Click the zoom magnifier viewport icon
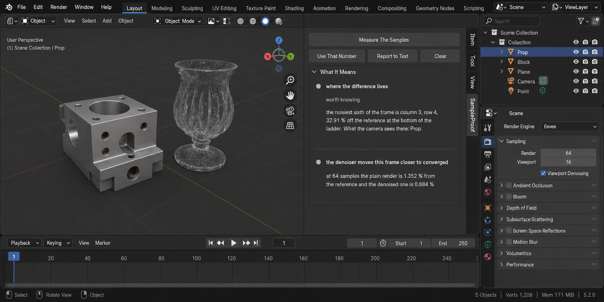The width and height of the screenshot is (604, 302). 290,80
